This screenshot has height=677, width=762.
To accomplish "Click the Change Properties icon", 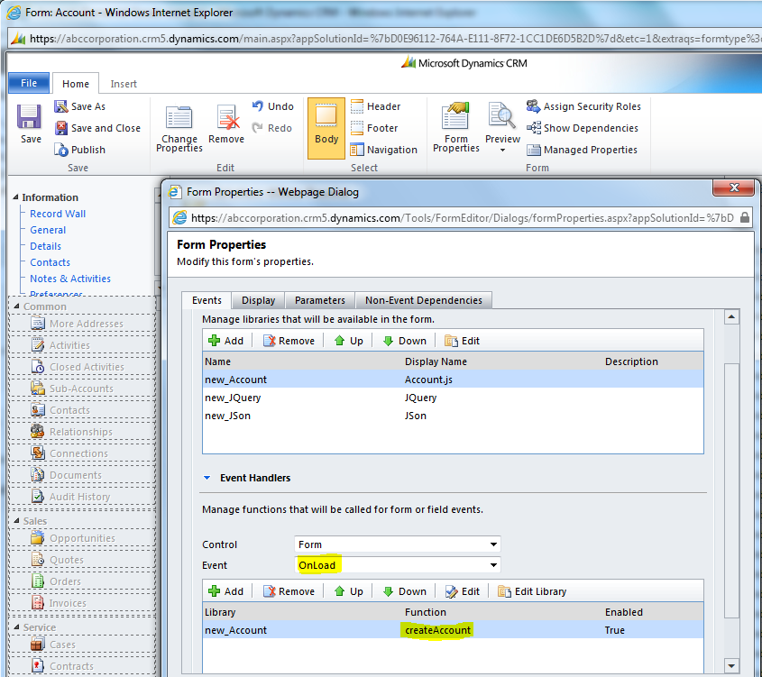I will click(x=179, y=119).
